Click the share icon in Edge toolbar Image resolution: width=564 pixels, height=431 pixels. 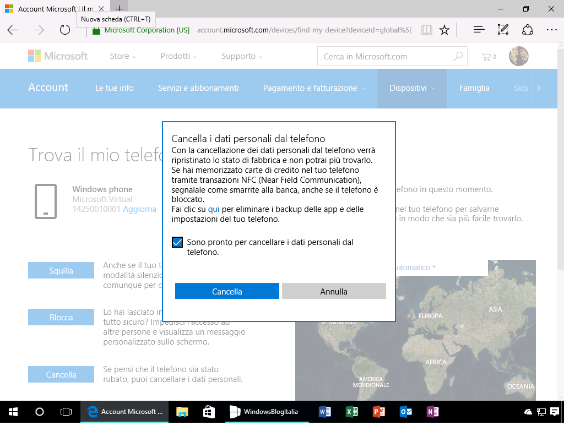click(x=527, y=30)
